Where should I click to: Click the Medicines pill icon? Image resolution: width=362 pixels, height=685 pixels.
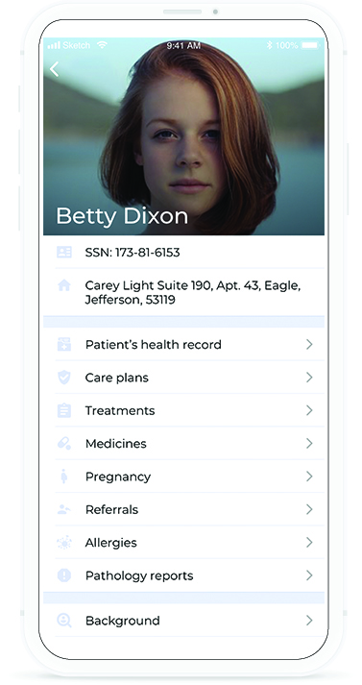point(64,444)
